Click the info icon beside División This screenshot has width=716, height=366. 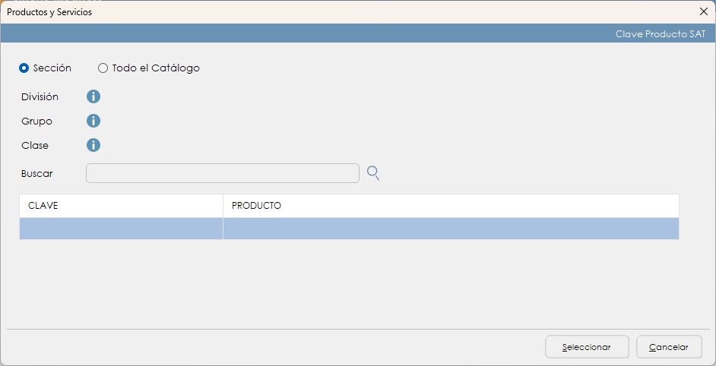click(x=93, y=96)
